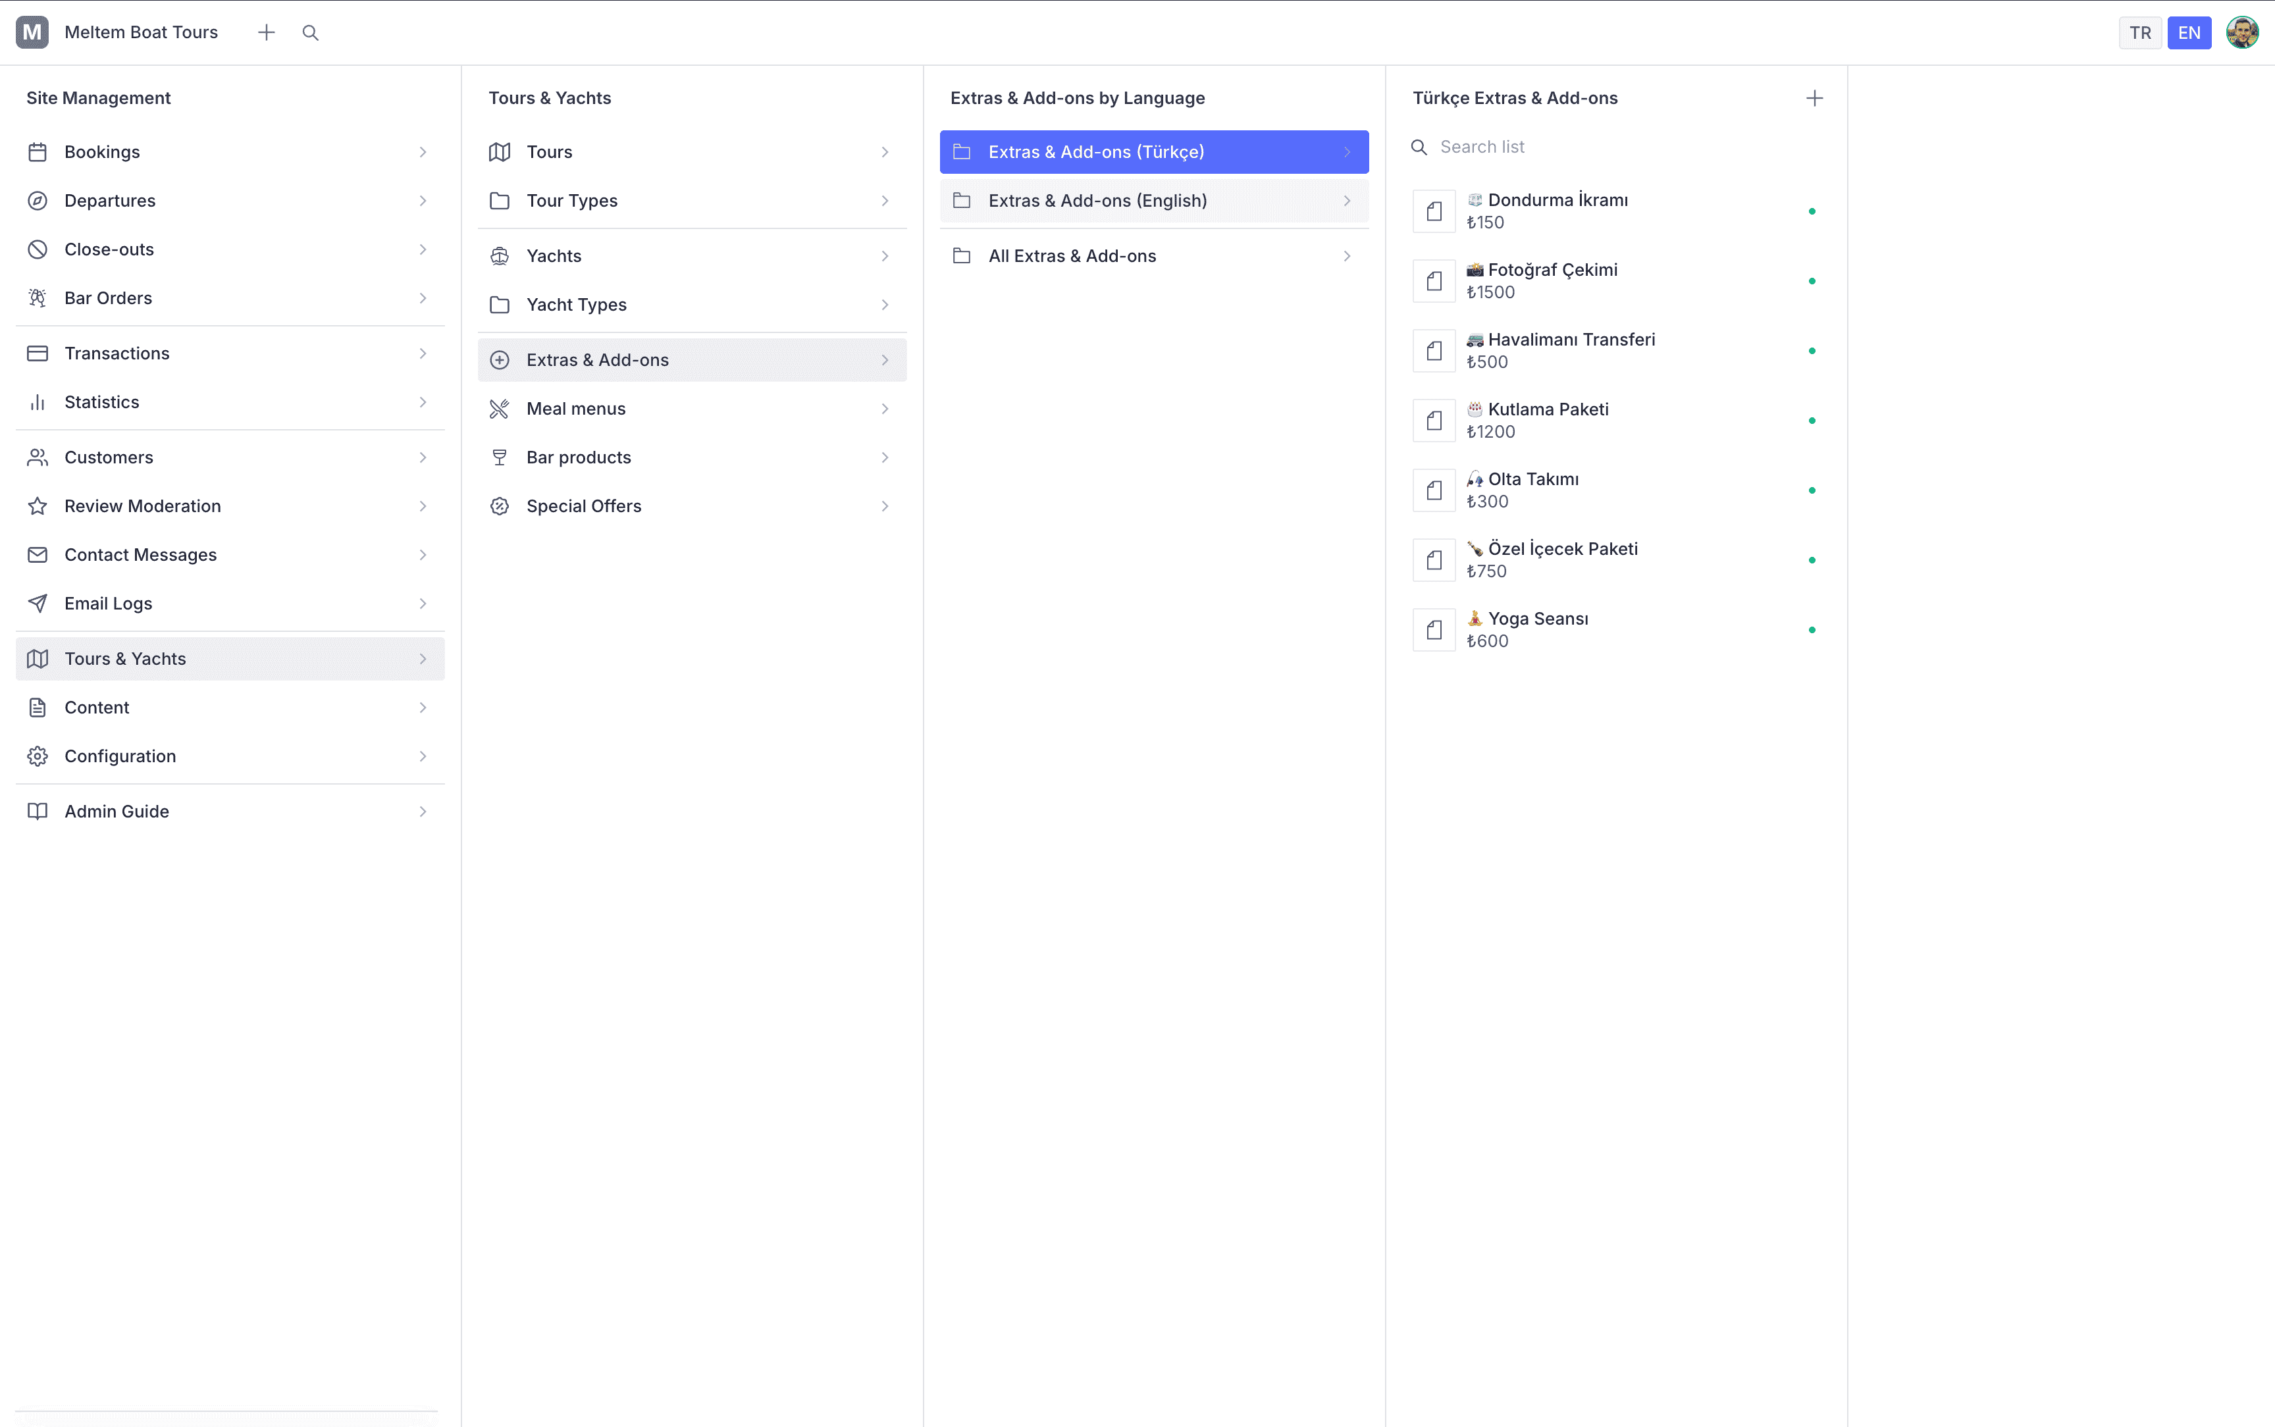Expand the Customers chevron
The width and height of the screenshot is (2275, 1427).
(x=423, y=457)
